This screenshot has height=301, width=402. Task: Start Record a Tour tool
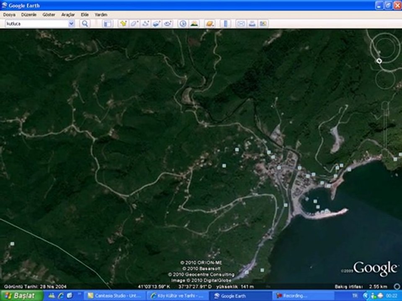pos(167,23)
